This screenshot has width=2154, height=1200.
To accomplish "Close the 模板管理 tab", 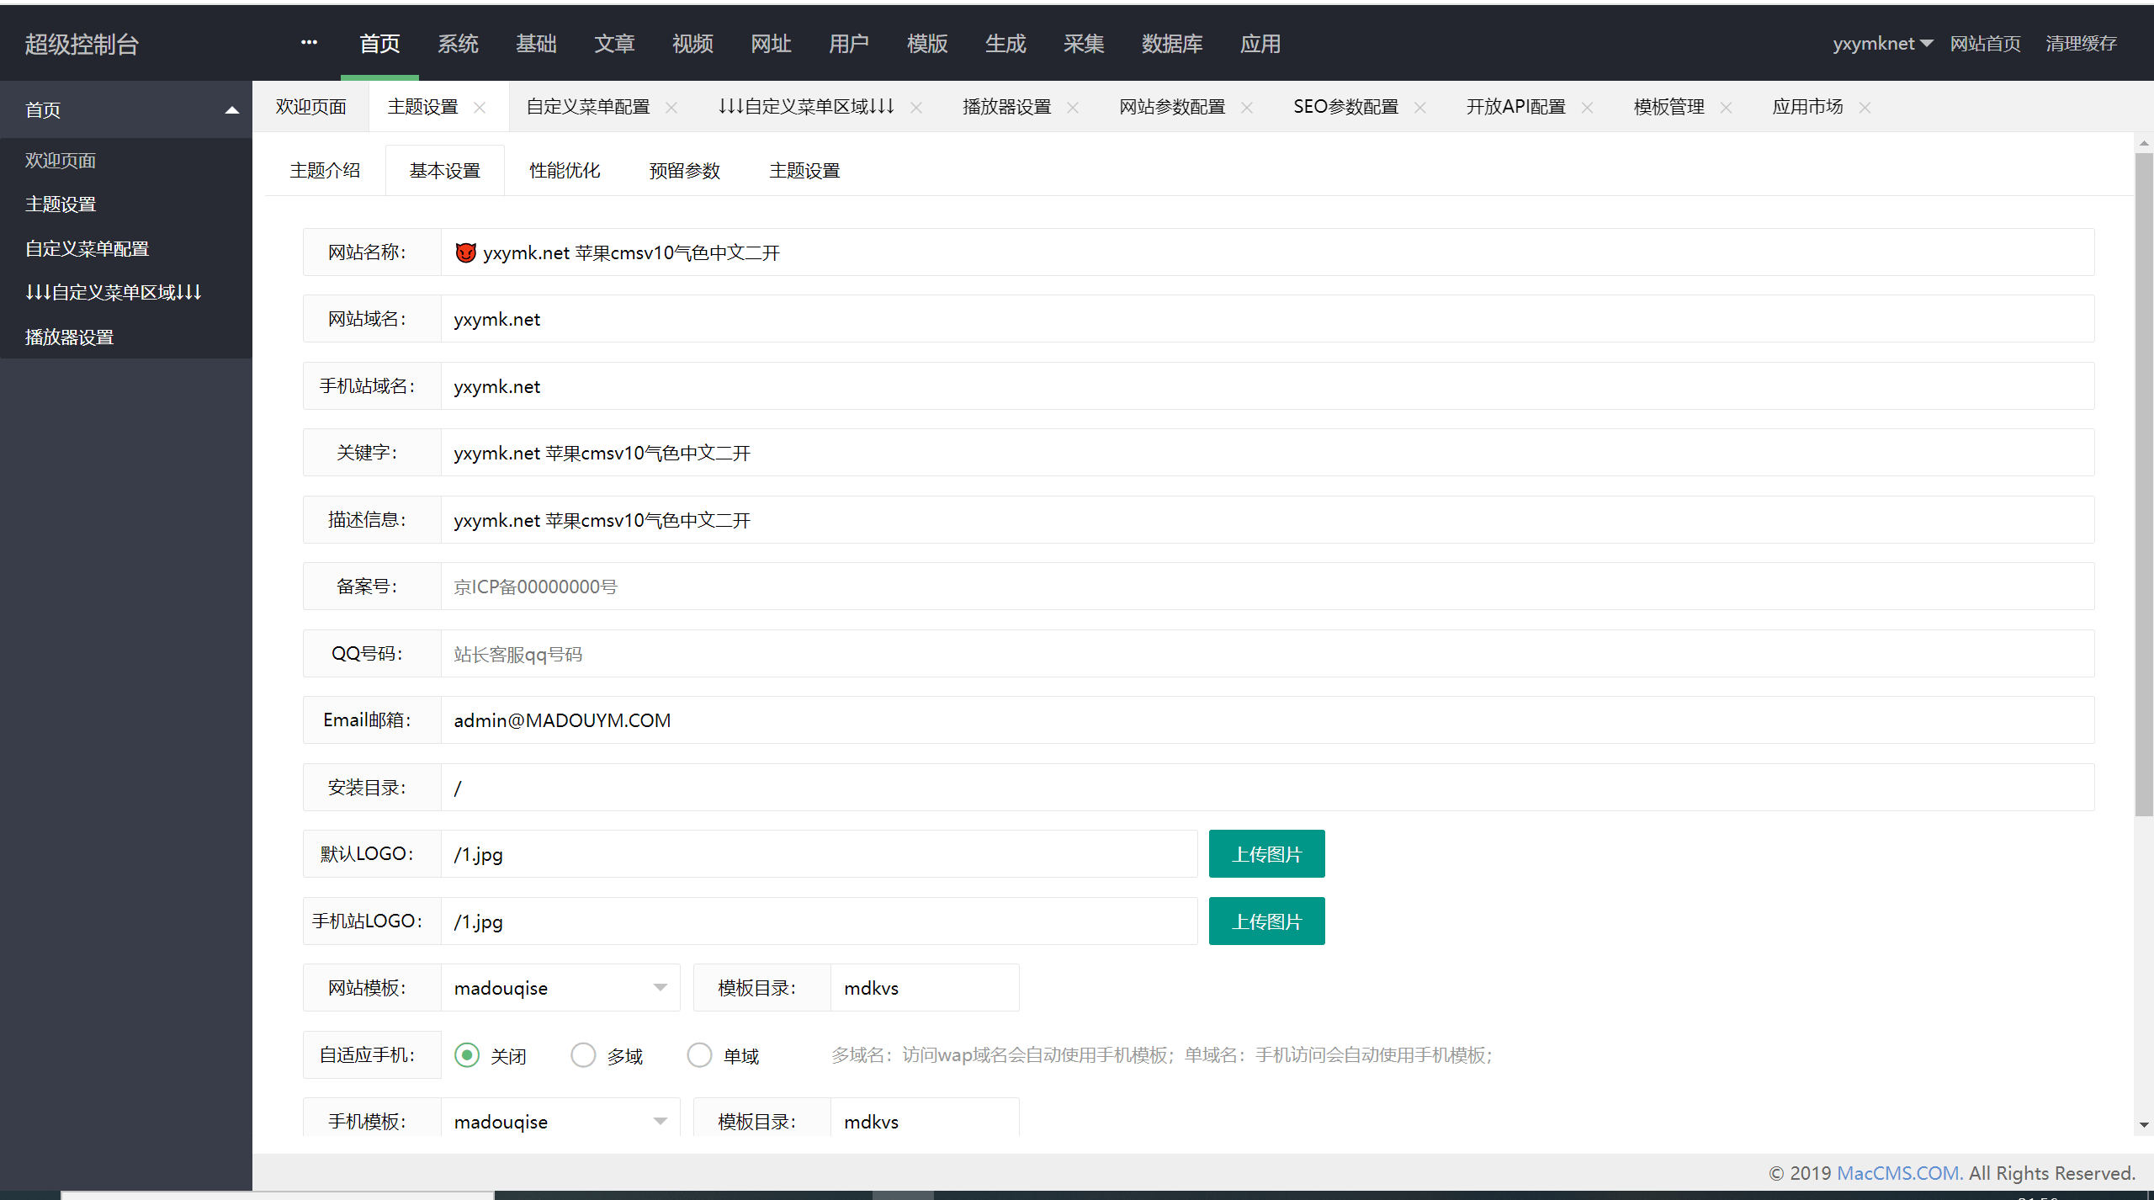I will coord(1726,108).
